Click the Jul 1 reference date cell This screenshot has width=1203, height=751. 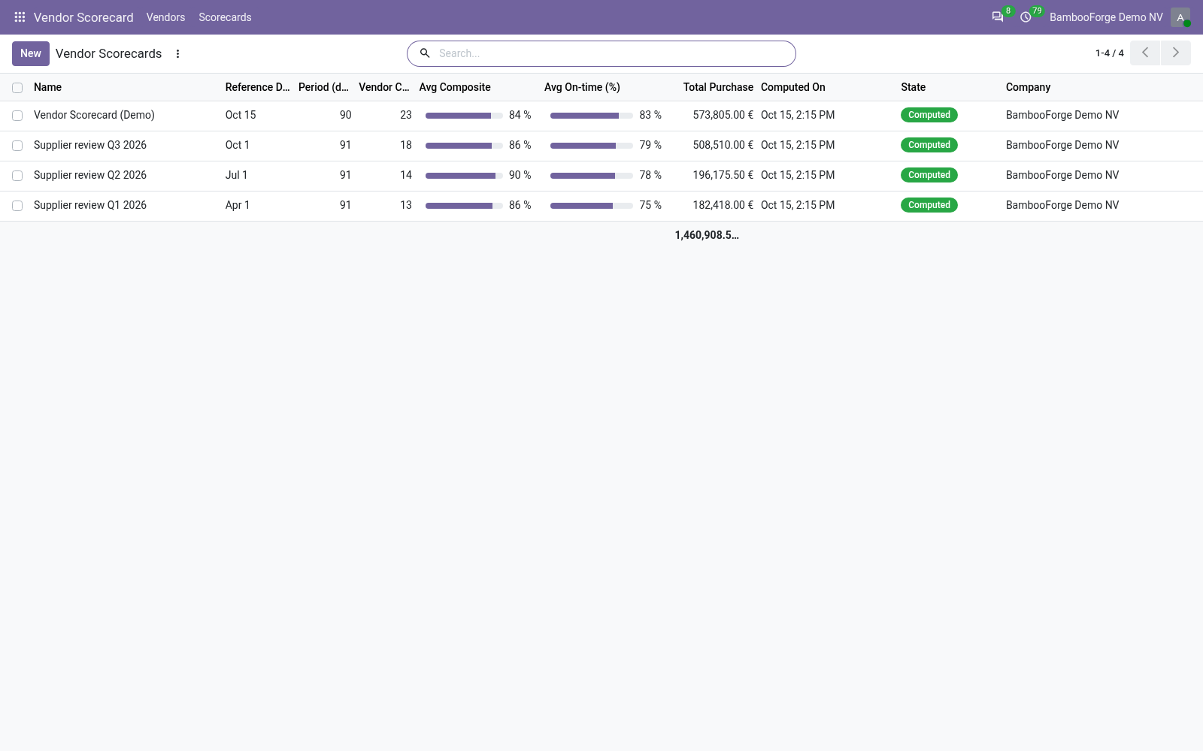[236, 175]
